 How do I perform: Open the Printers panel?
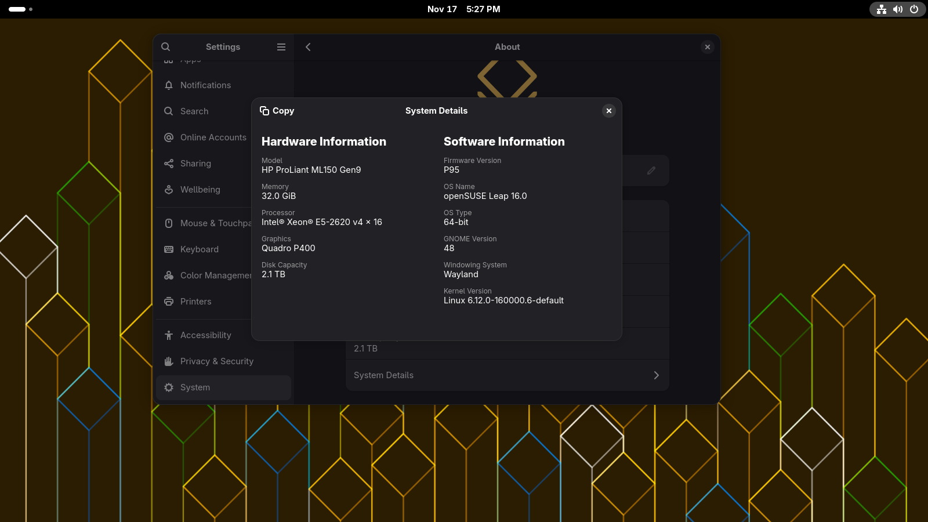click(195, 302)
